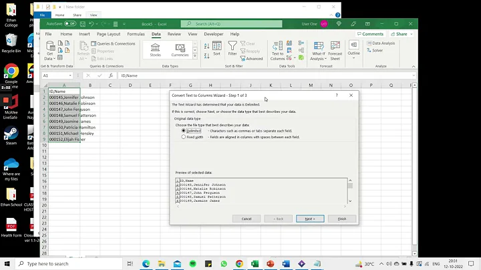Select cell with 000145,Jennifer Johnson
481x270 pixels.
click(64, 98)
